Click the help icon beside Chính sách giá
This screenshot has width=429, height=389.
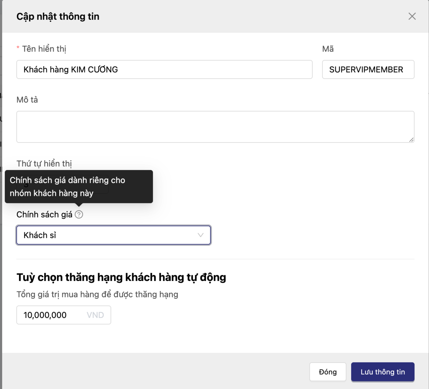click(79, 214)
